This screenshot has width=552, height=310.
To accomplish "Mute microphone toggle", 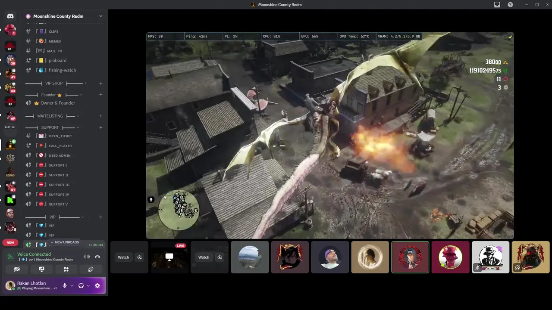I will coord(65,285).
